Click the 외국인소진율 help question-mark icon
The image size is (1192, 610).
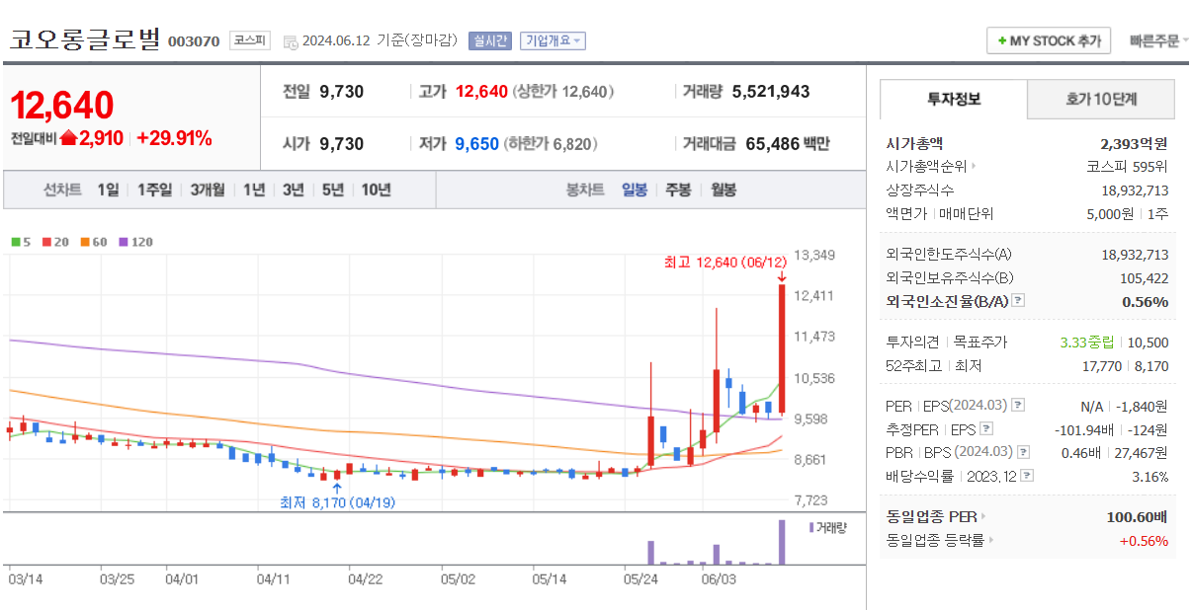click(1018, 301)
